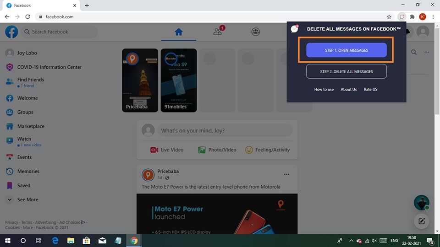Start a Live Video
The width and height of the screenshot is (440, 247).
167,150
